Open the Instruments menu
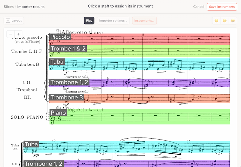The width and height of the screenshot is (241, 167). [144, 21]
